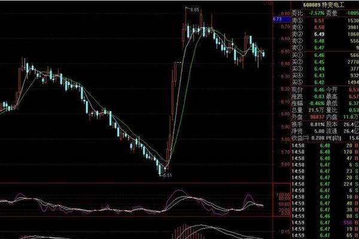Image resolution: width=359 pixels, height=239 pixels.
Task: Click the 6.00 price axis label
Action: tap(285, 114)
